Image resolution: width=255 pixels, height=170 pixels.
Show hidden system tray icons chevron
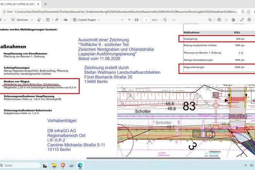[x=246, y=165]
